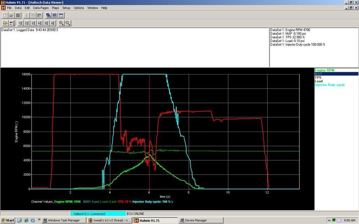Click the tile windows vertically icon
The image size is (359, 224).
click(61, 15)
